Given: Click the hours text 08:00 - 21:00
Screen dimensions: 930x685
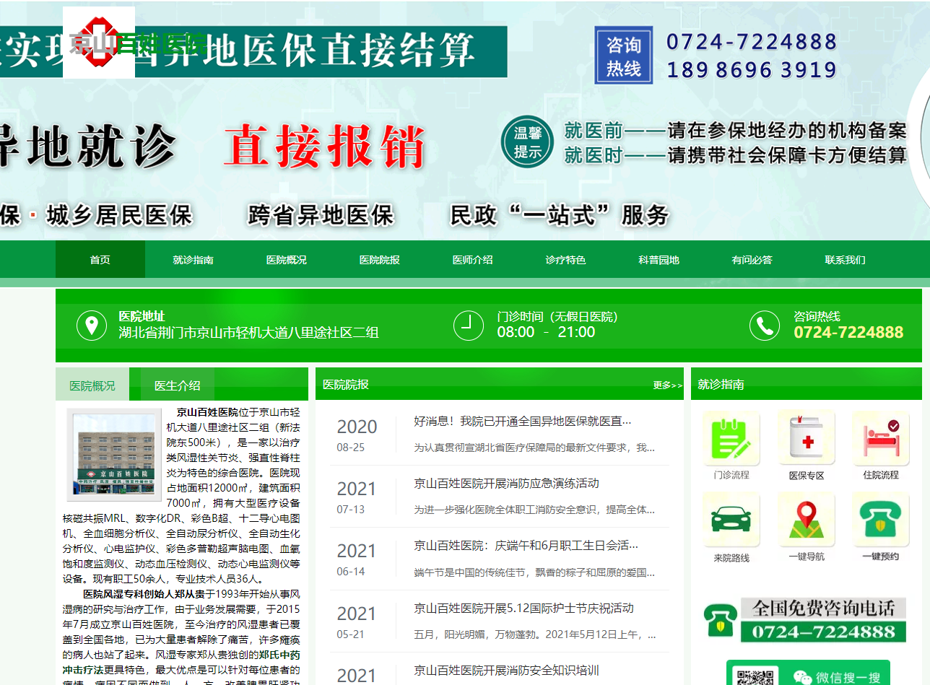Looking at the screenshot, I should pos(546,332).
